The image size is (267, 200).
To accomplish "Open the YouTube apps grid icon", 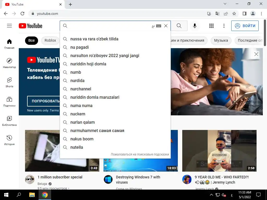I will tap(211, 26).
